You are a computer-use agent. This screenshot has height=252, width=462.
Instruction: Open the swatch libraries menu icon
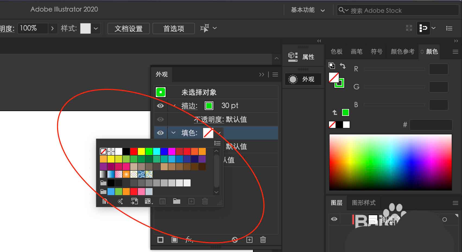coord(106,201)
